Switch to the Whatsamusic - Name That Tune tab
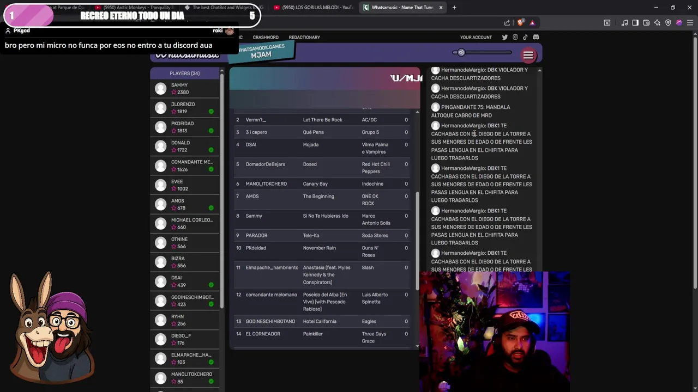698x392 pixels. [x=402, y=8]
